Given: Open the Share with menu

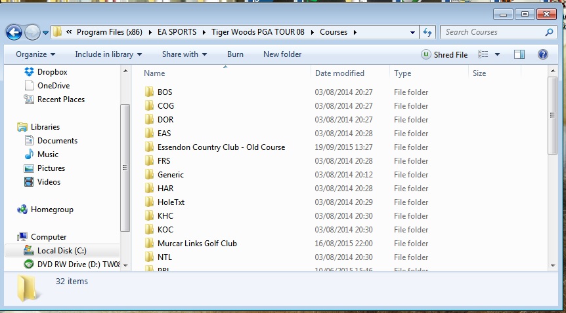Looking at the screenshot, I should pos(184,54).
